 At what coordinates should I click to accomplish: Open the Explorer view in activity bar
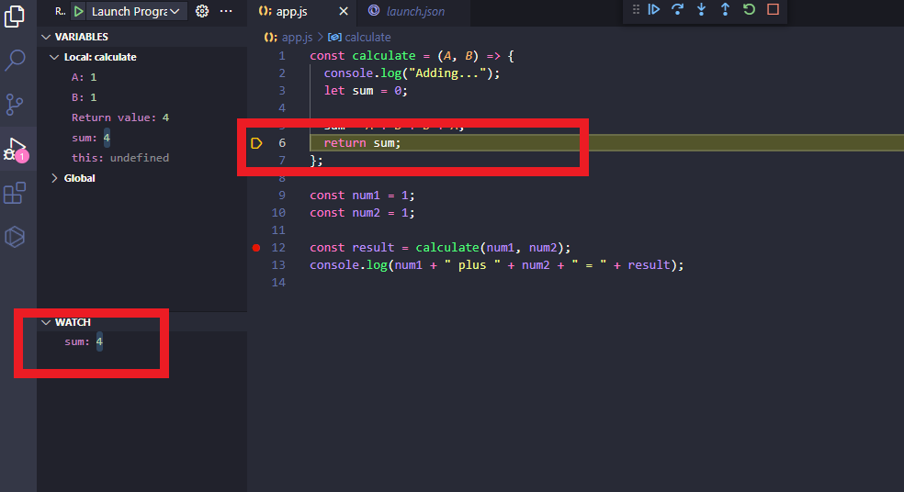click(x=16, y=17)
